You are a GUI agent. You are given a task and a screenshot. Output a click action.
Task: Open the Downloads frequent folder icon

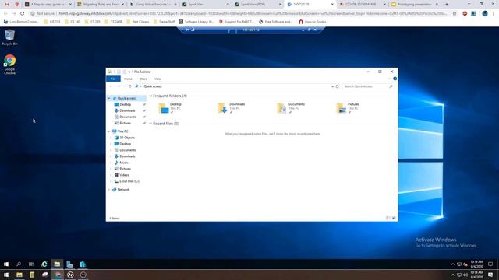222,108
